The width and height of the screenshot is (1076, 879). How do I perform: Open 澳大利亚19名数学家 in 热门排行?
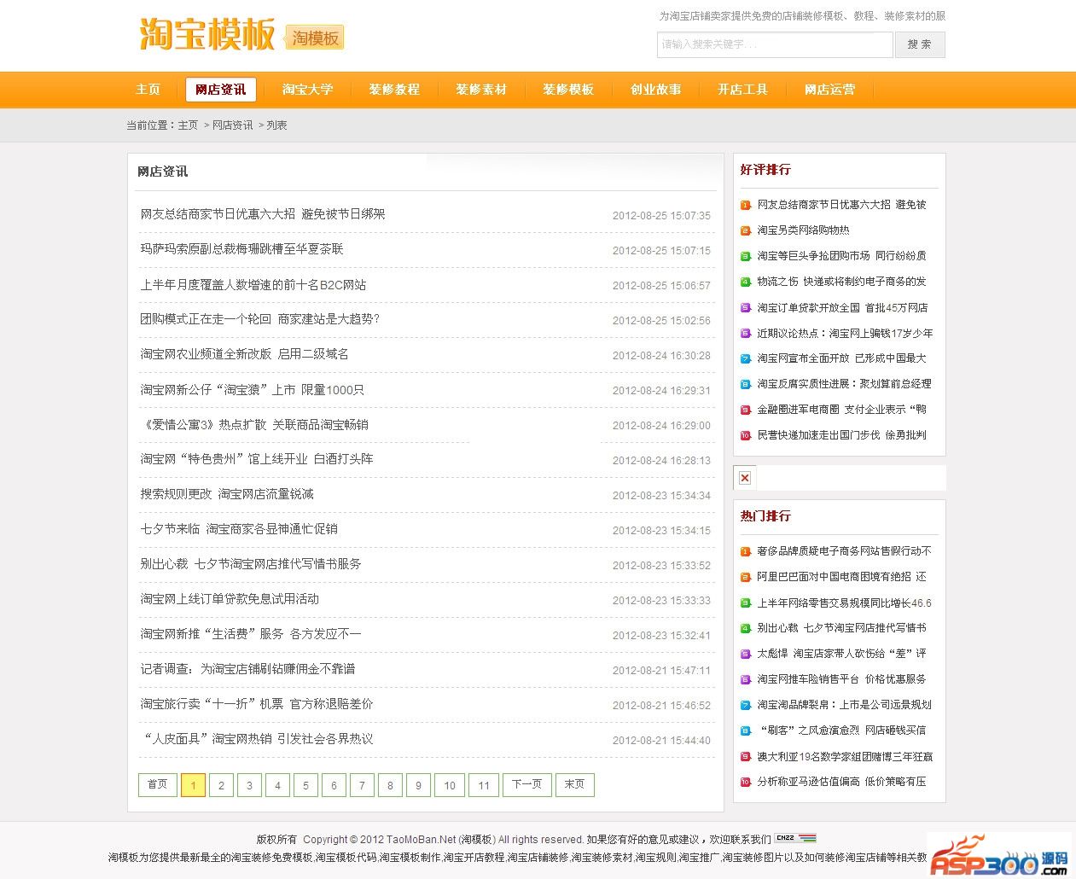click(x=845, y=757)
